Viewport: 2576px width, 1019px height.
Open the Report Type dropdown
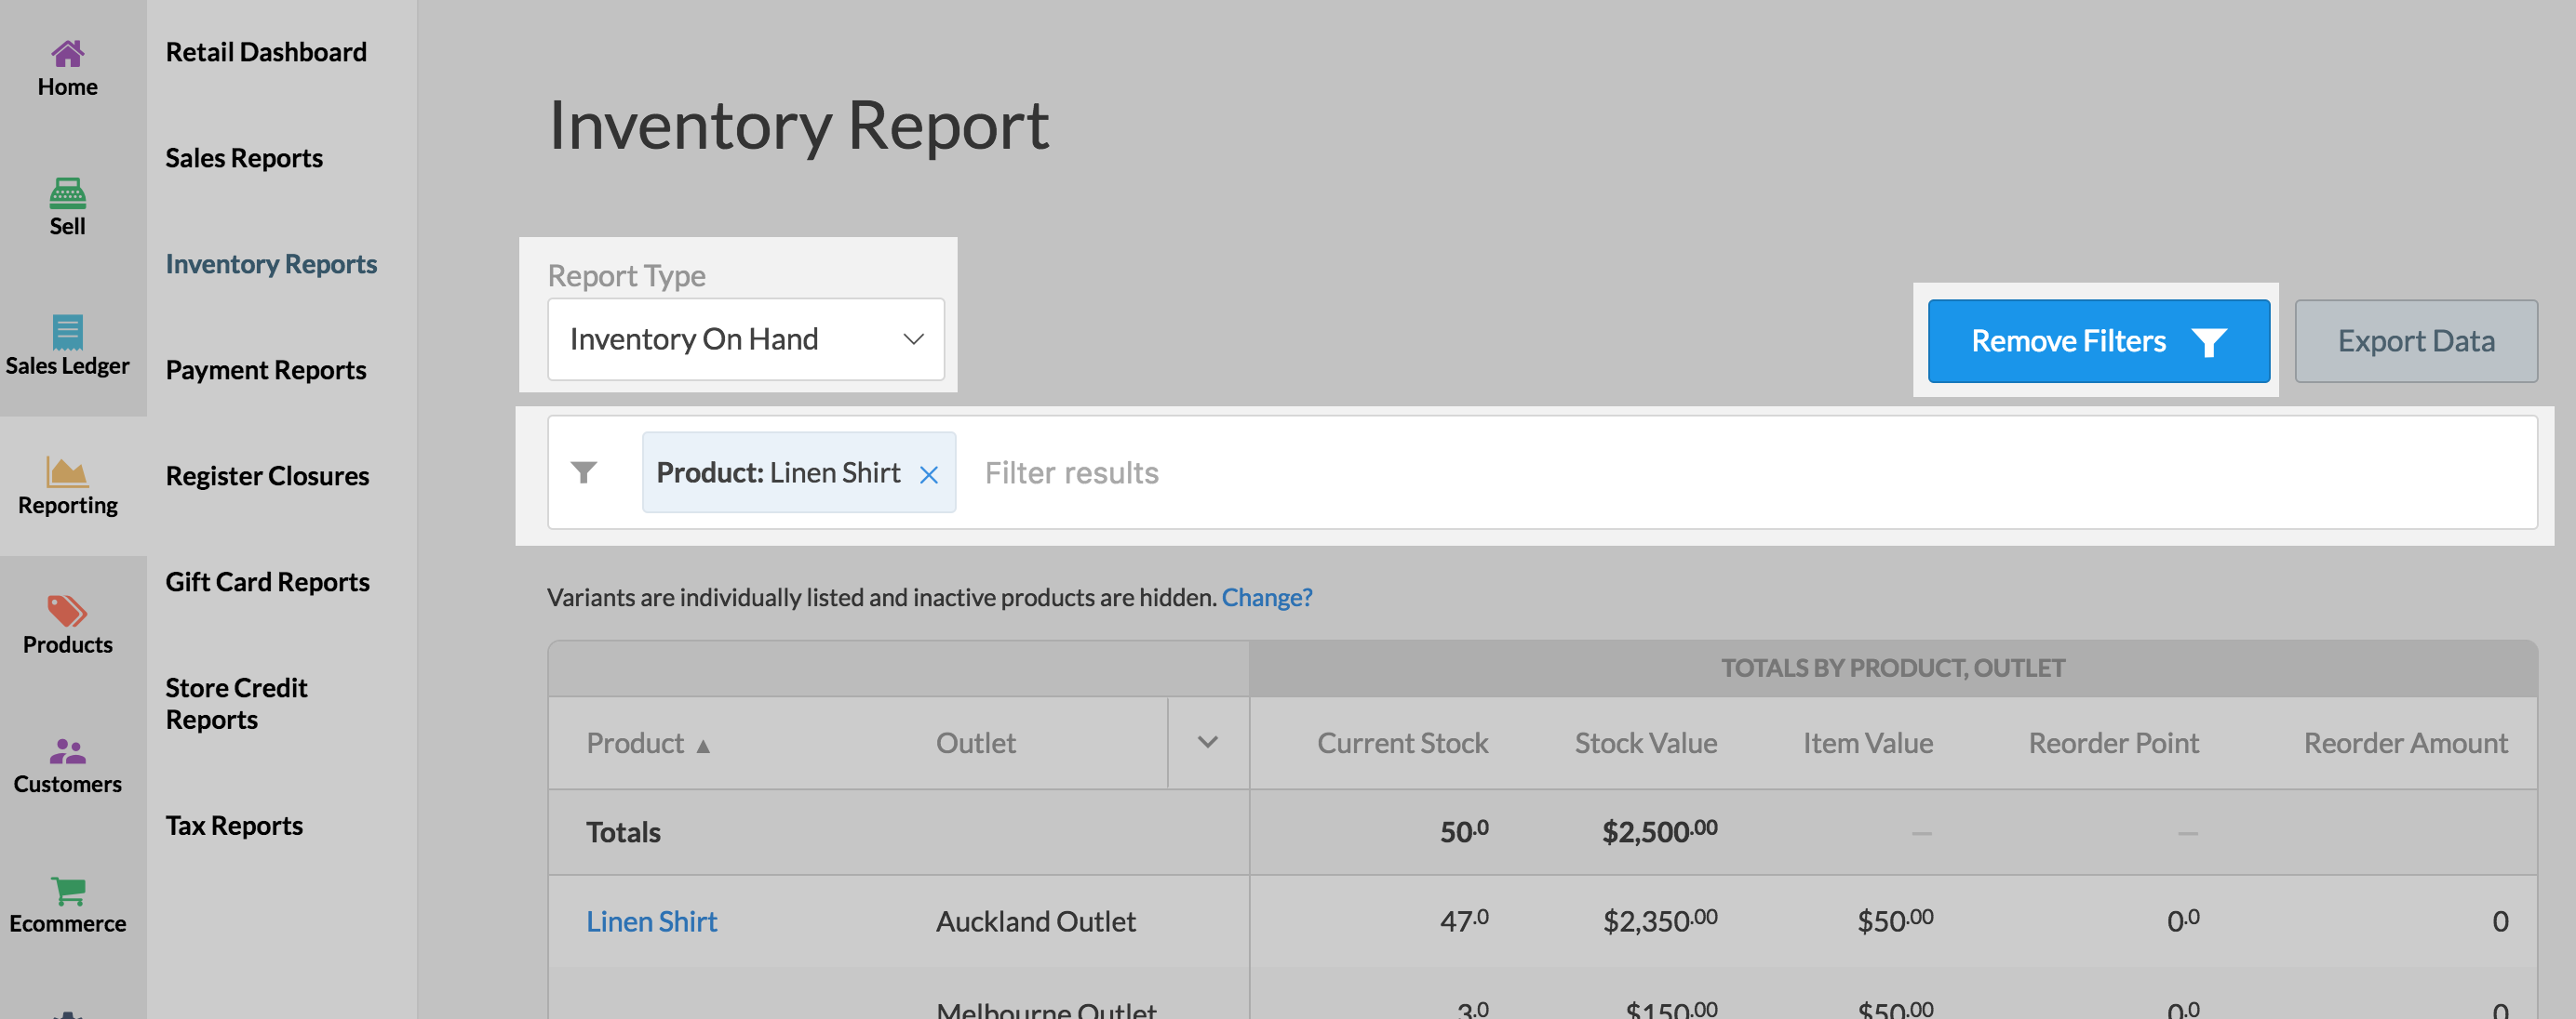coord(745,339)
